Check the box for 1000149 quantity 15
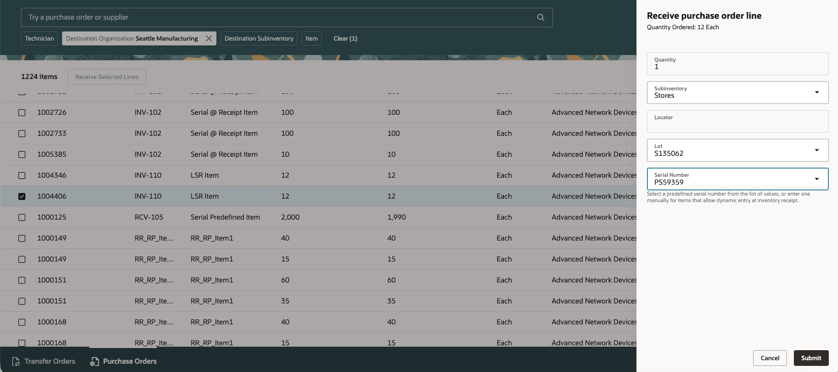The width and height of the screenshot is (838, 372). click(x=22, y=259)
